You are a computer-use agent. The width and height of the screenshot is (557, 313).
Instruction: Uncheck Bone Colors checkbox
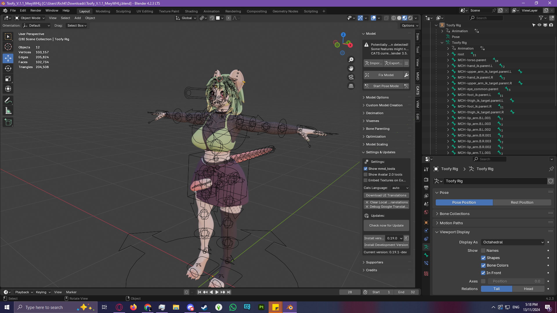[483, 265]
